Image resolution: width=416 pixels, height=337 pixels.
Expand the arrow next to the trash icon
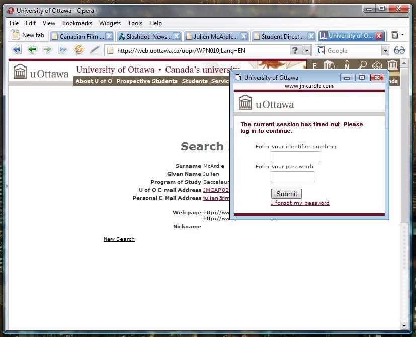[402, 35]
